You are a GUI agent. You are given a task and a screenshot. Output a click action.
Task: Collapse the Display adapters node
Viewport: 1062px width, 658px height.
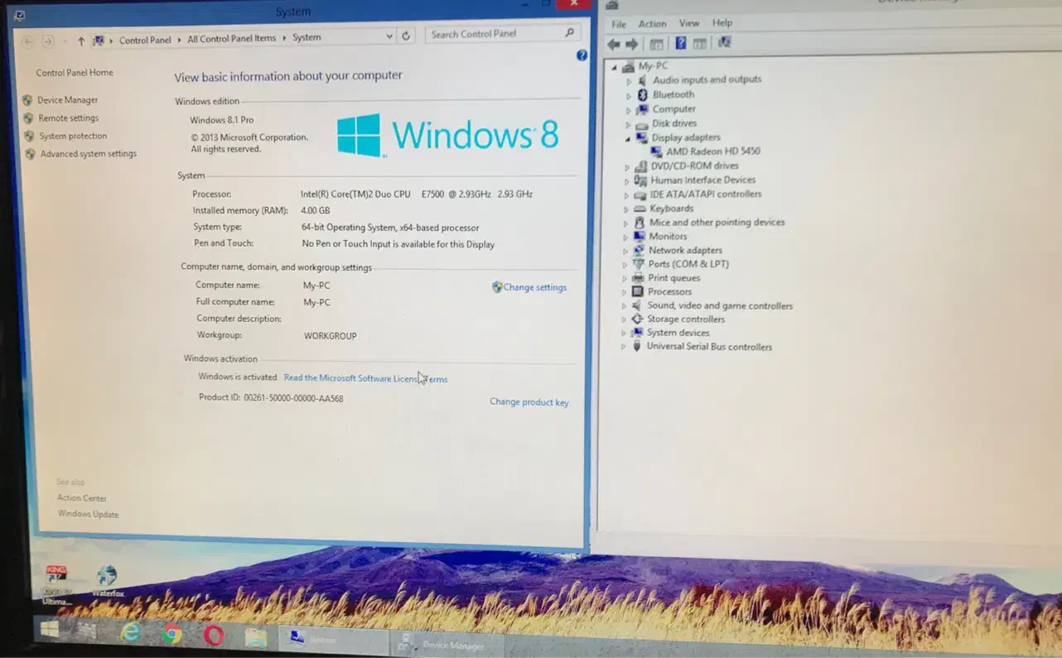click(628, 138)
